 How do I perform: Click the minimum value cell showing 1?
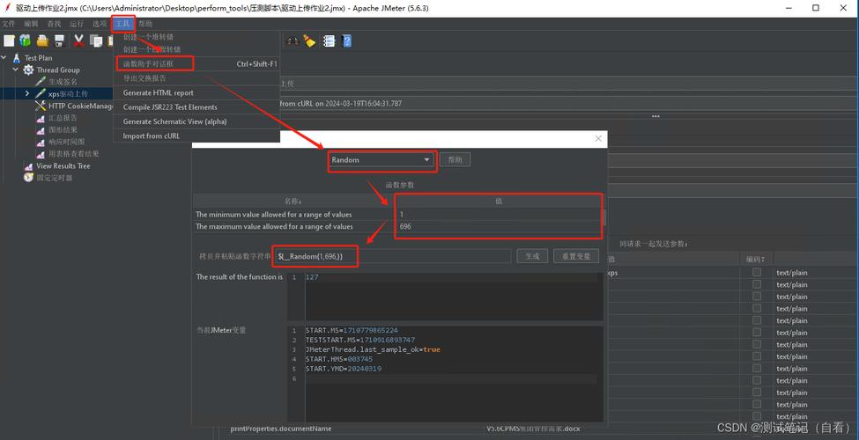498,215
